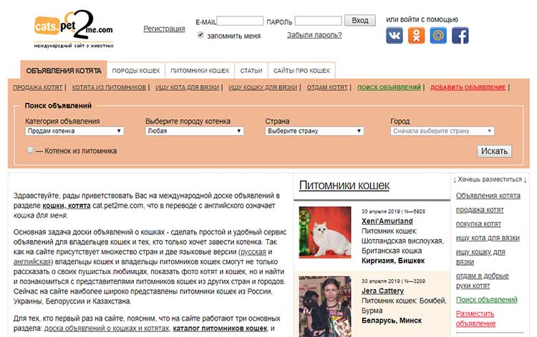Click 'Объявления котята' in the right sidebar
The width and height of the screenshot is (537, 337).
point(488,196)
